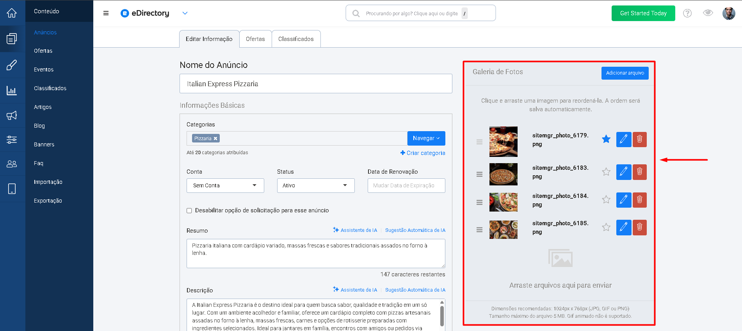
Task: Mark sitemgr_photo_6185.png as main with star
Action: (606, 227)
